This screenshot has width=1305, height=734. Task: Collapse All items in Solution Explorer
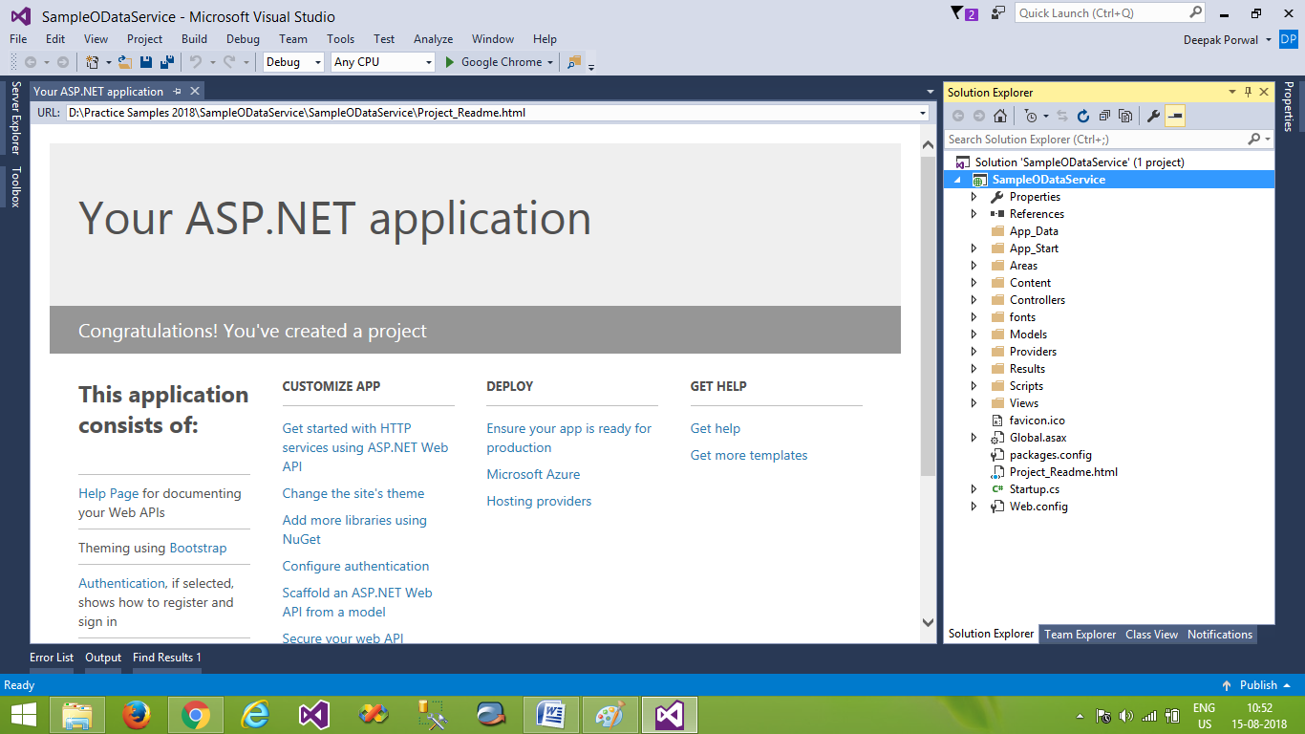[1104, 115]
